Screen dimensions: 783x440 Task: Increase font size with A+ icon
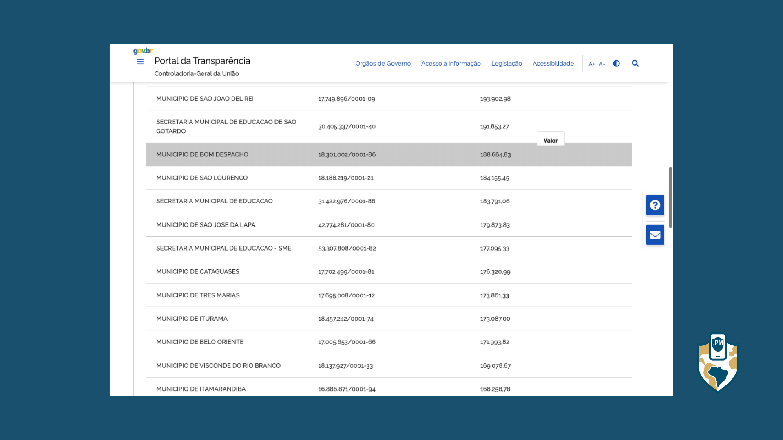591,64
